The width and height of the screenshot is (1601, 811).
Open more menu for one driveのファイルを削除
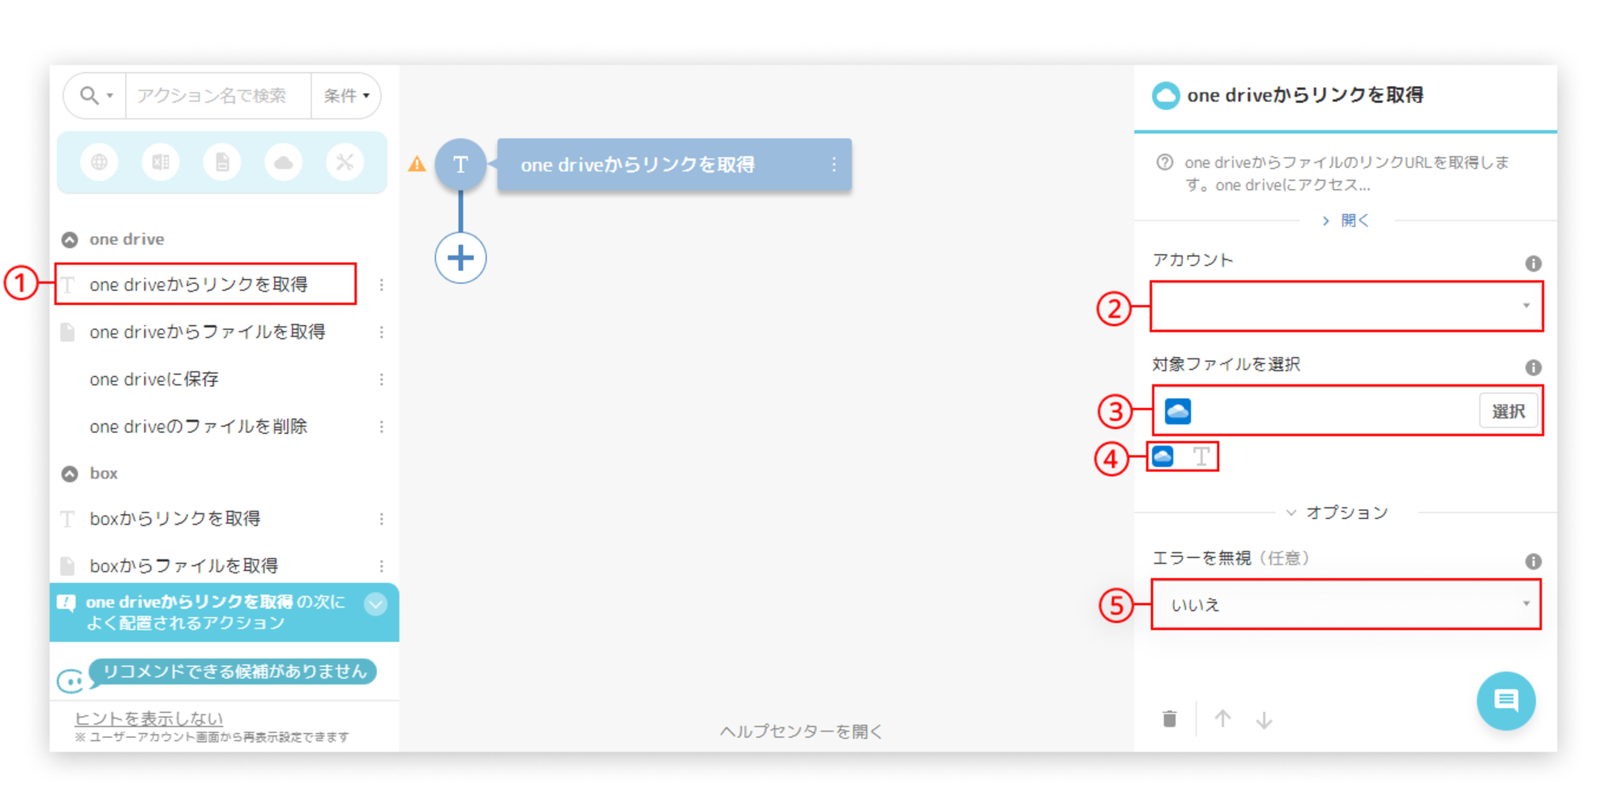point(381,426)
